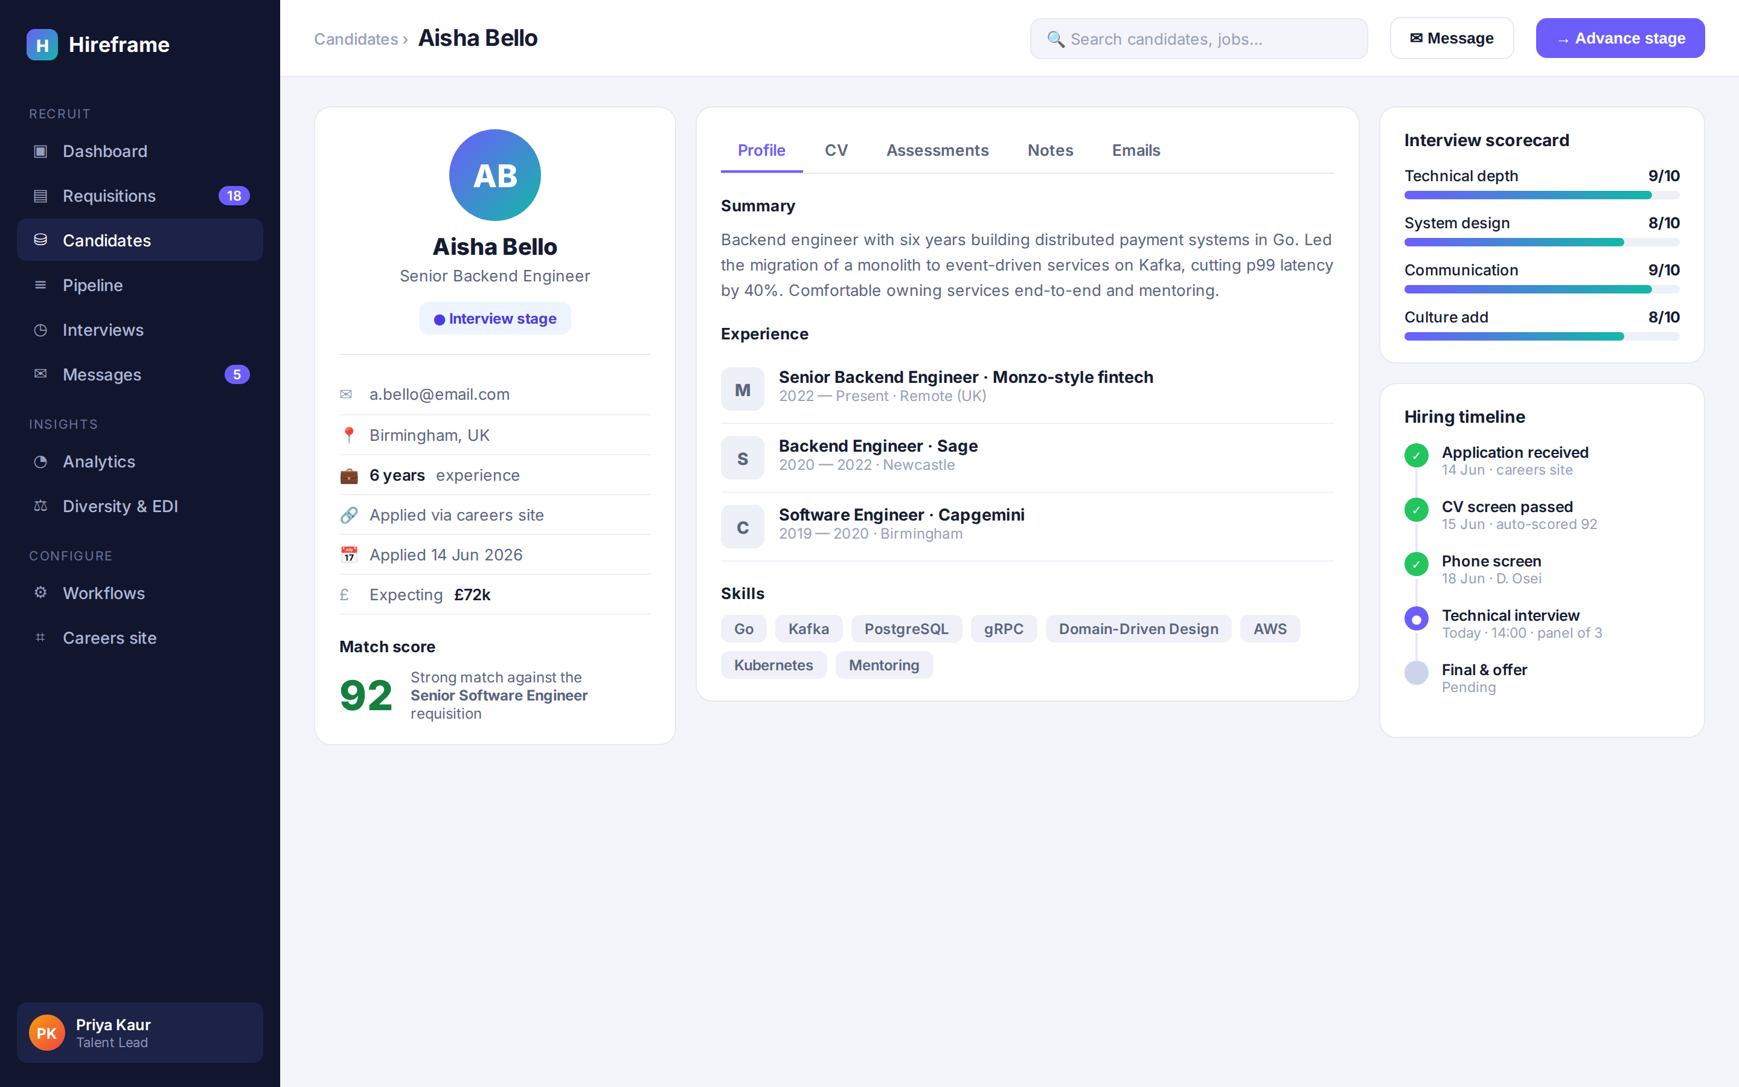Click the AWS skill tag
Image resolution: width=1739 pixels, height=1087 pixels.
point(1270,628)
